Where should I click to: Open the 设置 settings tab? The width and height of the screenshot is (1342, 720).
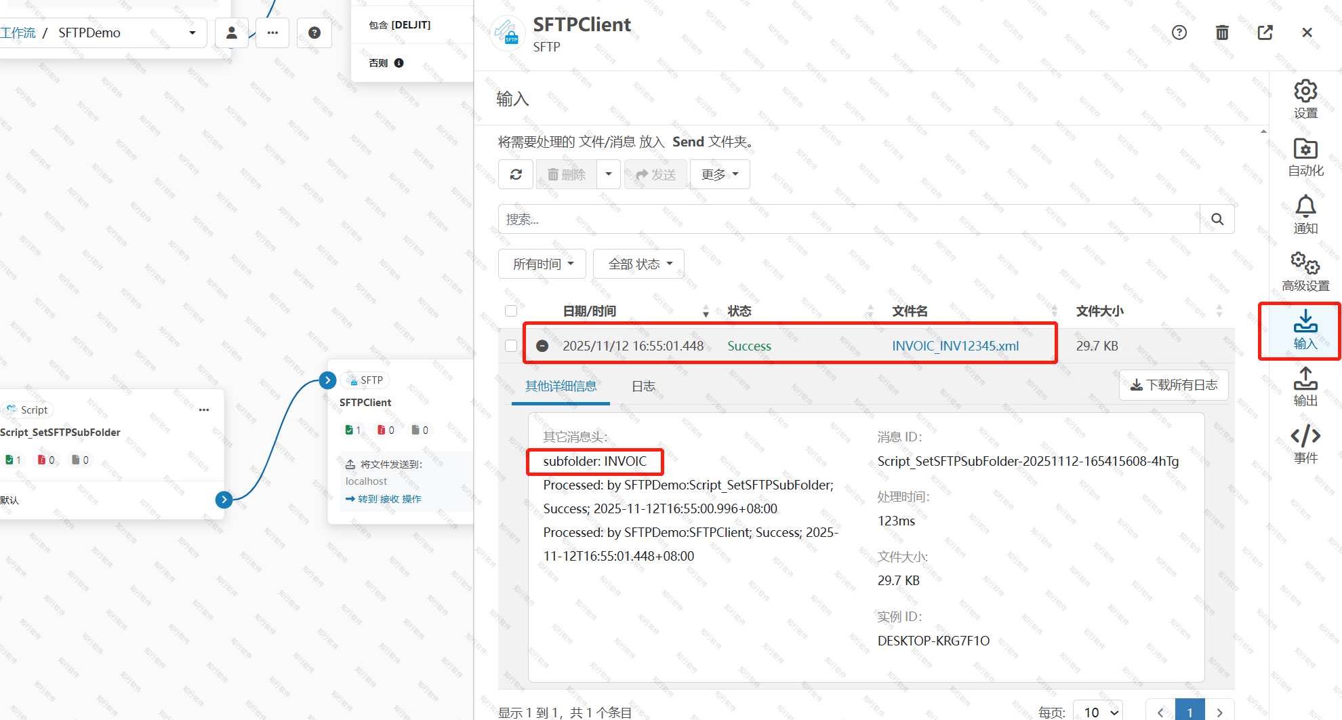click(1305, 100)
